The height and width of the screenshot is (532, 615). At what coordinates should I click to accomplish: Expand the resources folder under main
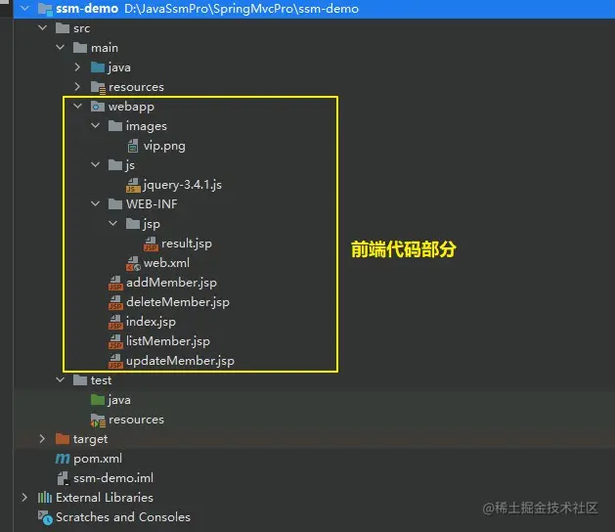[77, 86]
